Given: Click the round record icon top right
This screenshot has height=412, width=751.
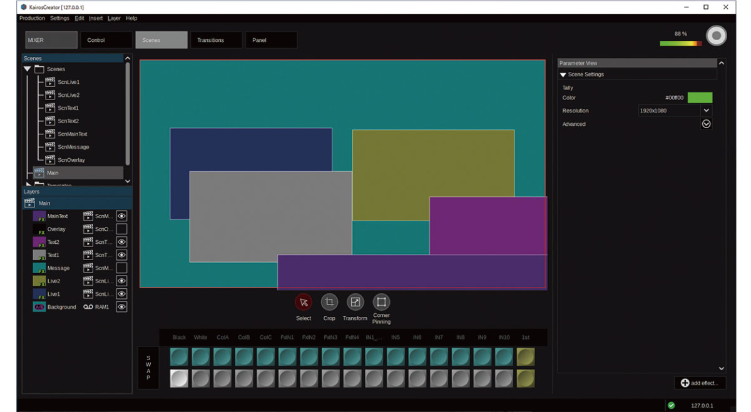Looking at the screenshot, I should click(x=716, y=36).
